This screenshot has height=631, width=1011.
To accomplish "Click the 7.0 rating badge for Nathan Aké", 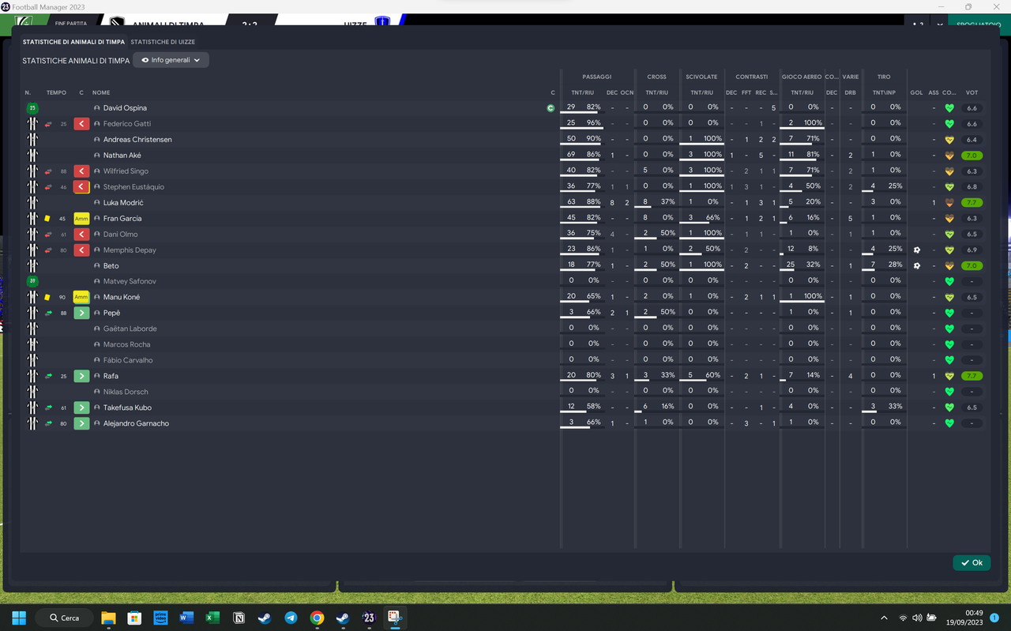I will coord(972,156).
